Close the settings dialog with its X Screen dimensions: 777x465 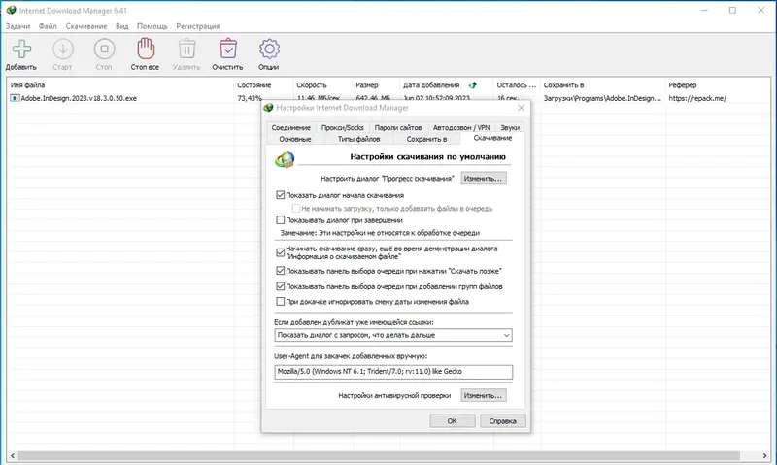click(x=521, y=108)
